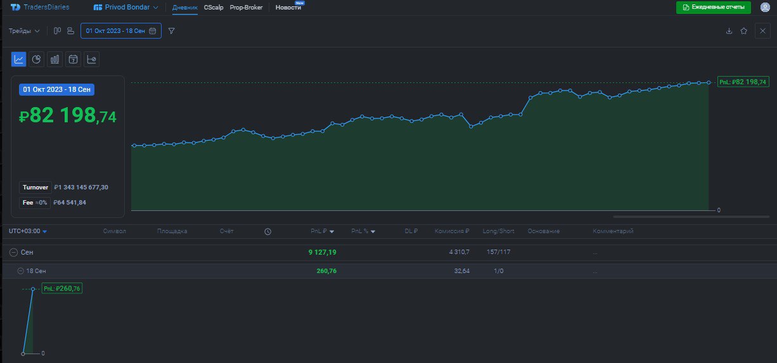Open the drawdown chart icon
This screenshot has height=363, width=777.
(92, 60)
